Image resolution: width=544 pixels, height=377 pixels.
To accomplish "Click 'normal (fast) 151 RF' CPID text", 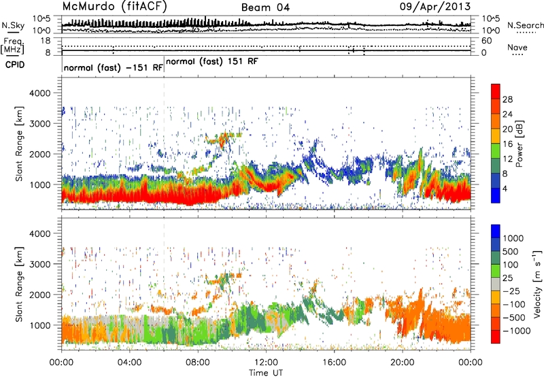I will pos(212,62).
